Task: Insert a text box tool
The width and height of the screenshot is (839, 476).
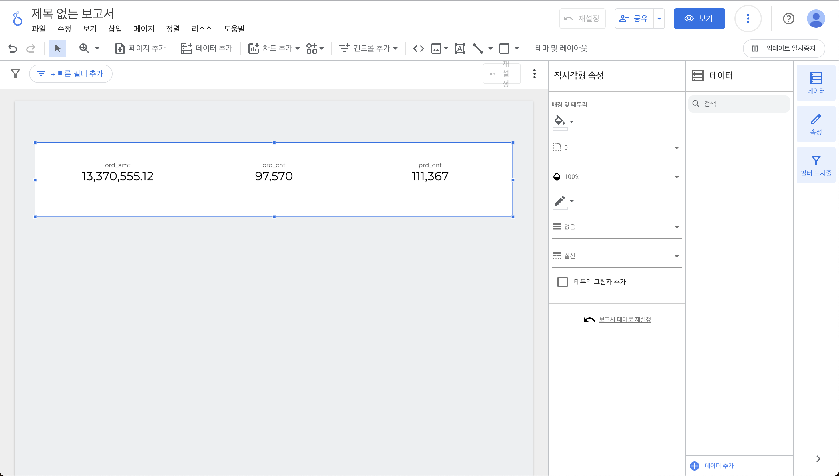Action: (x=459, y=48)
